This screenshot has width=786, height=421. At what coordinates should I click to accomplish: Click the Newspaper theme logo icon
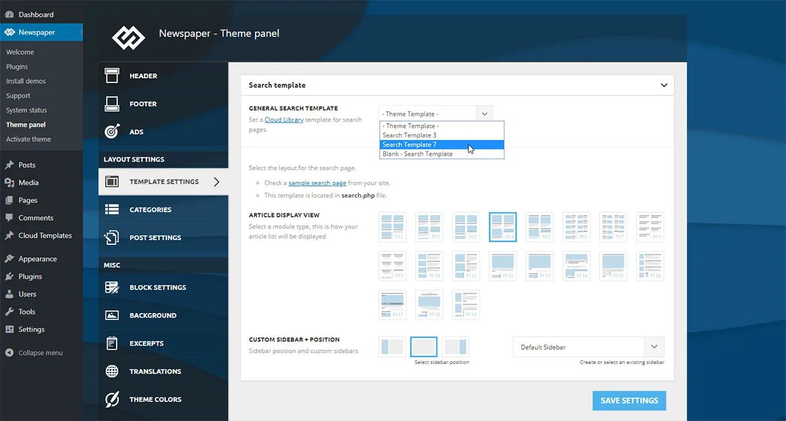click(128, 37)
